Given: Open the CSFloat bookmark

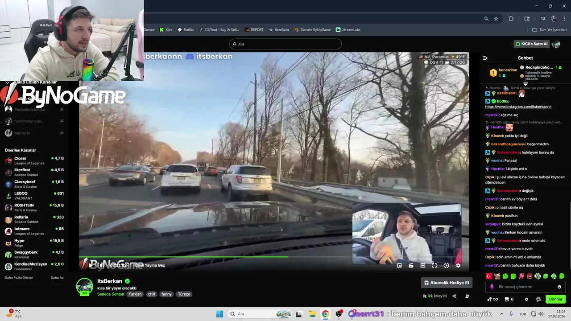Looking at the screenshot, I should 219,30.
